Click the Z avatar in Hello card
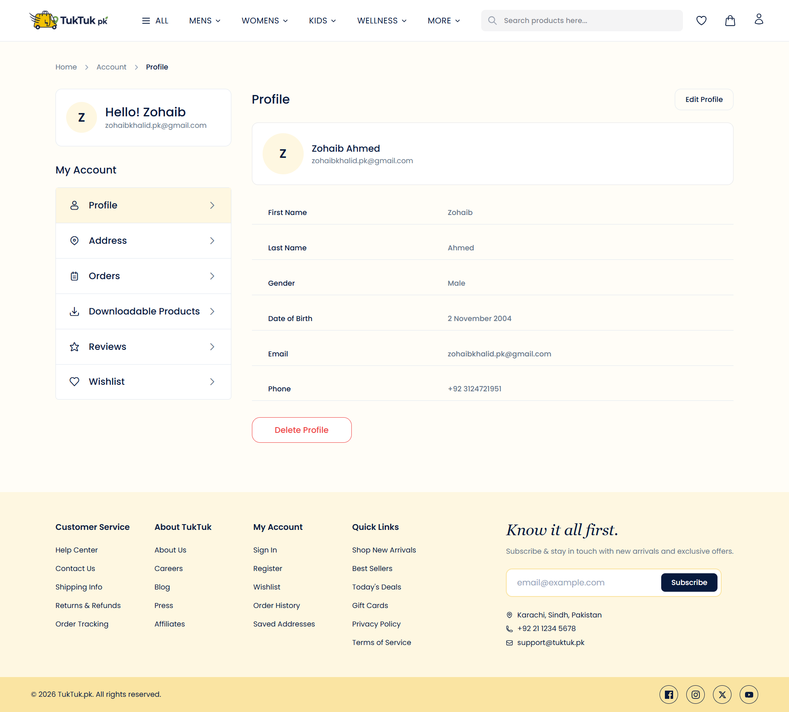The image size is (789, 712). [82, 118]
